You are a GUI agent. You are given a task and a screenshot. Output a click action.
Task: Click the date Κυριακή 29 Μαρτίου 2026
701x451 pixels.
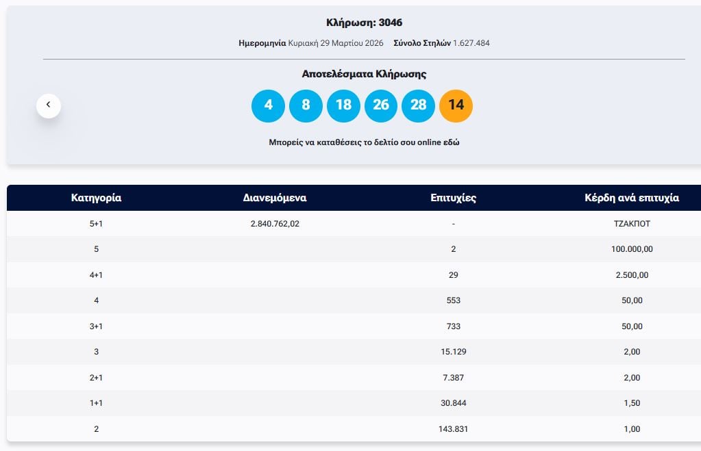coord(336,43)
